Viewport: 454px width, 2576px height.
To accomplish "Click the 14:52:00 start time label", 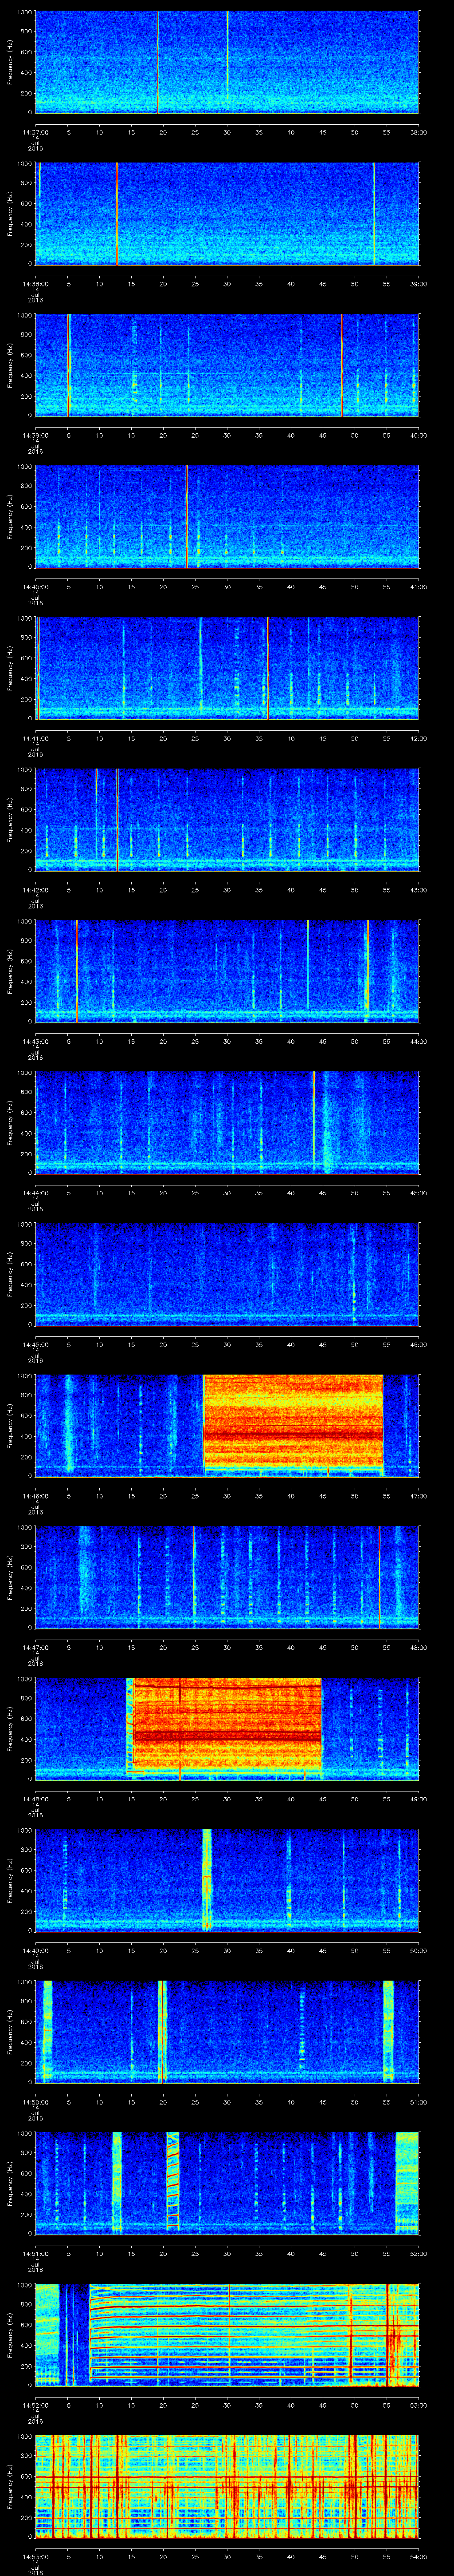I will point(36,2404).
